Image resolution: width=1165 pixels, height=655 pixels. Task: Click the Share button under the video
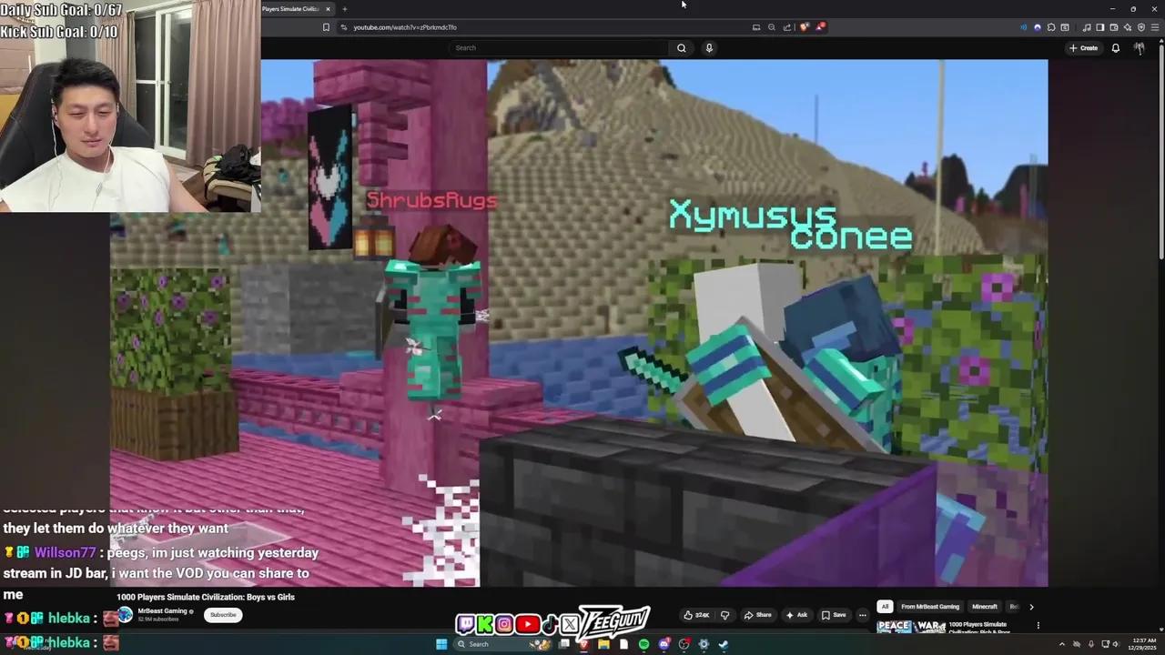(x=758, y=615)
